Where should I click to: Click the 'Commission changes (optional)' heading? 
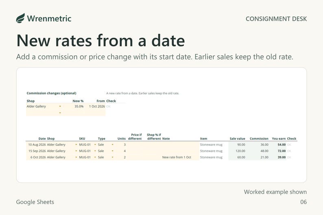(52, 93)
